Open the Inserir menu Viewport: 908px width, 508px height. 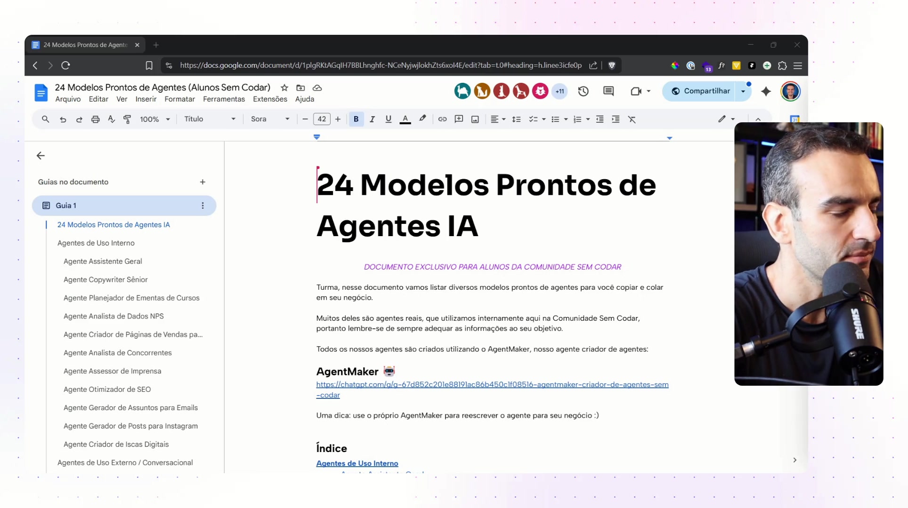(x=146, y=99)
